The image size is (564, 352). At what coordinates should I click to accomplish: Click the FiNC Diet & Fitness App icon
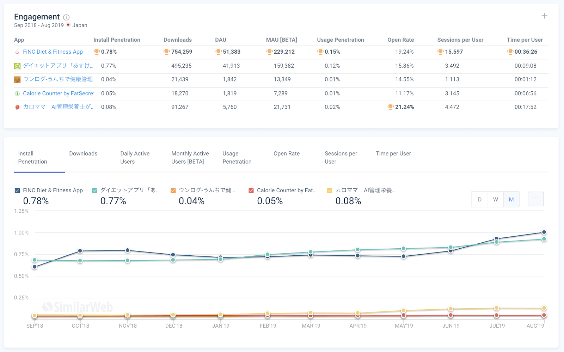click(17, 52)
